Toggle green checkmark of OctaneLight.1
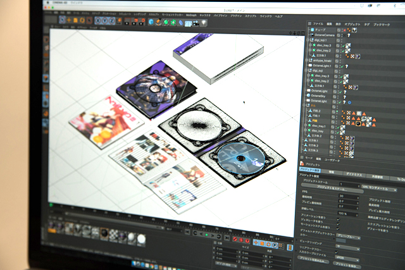The image size is (405, 270). pos(342,66)
